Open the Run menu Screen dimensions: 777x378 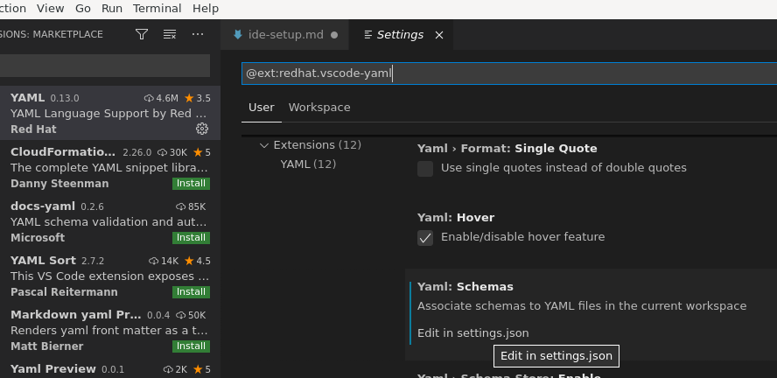pos(112,9)
